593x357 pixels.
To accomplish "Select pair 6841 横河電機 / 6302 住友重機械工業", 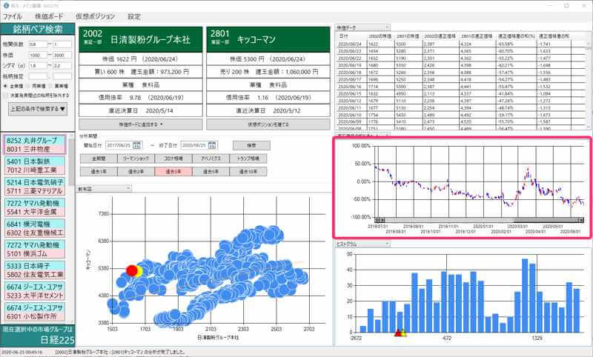I will point(35,229).
